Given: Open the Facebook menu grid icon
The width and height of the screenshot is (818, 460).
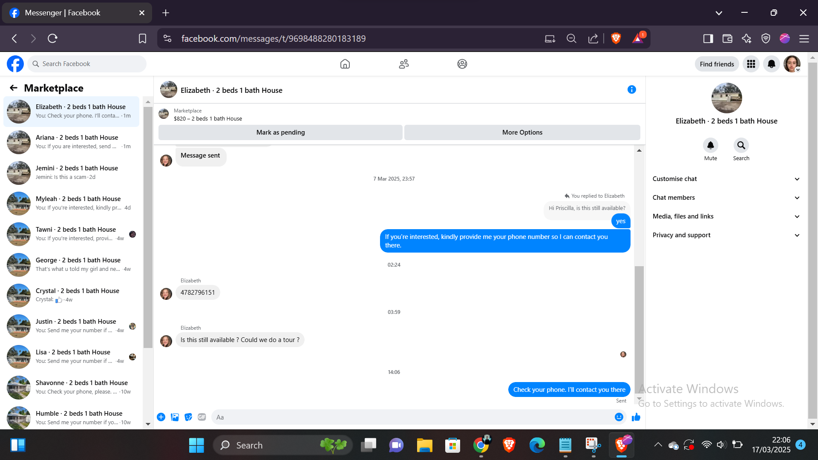Looking at the screenshot, I should [751, 64].
